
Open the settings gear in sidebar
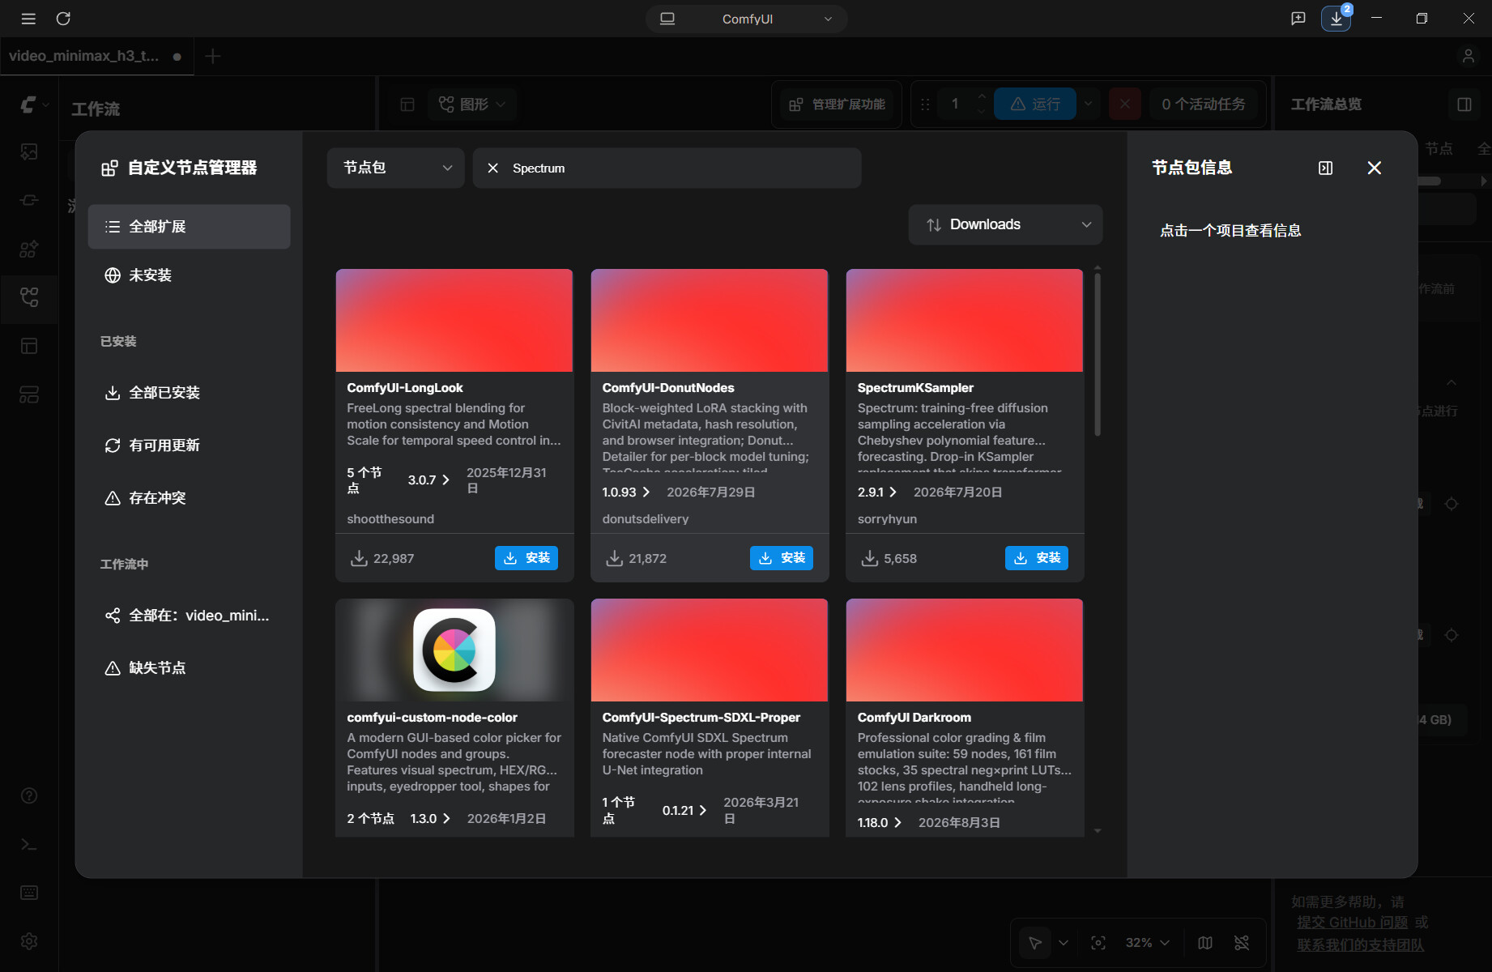29,941
